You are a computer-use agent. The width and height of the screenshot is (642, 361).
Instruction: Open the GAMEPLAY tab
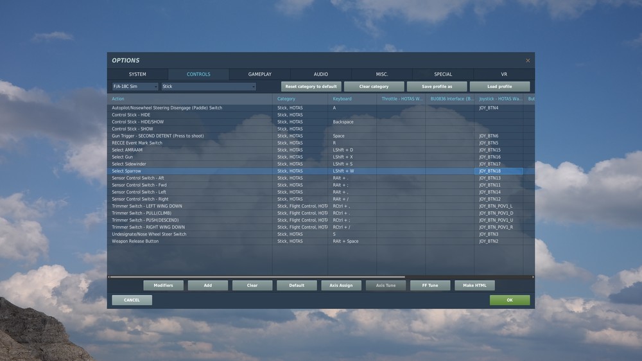(x=259, y=74)
